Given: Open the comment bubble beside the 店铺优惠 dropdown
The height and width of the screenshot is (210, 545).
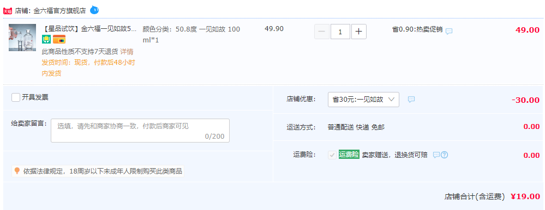Looking at the screenshot, I should coord(411,100).
